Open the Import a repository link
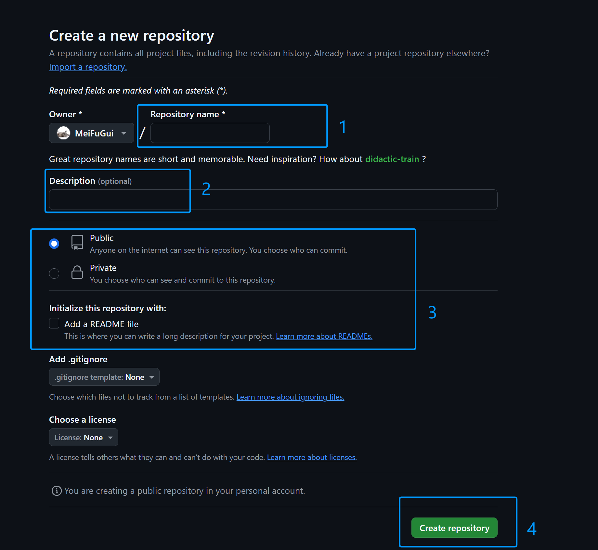Viewport: 598px width, 550px height. [x=88, y=67]
